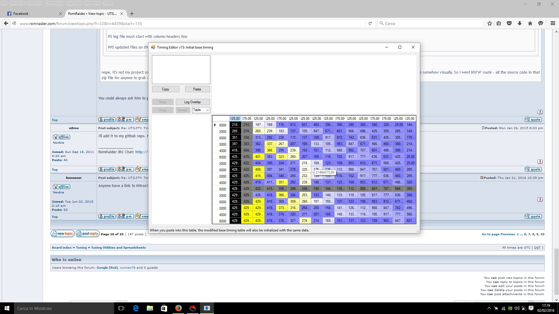Click the Firefox back arrow button

coord(6,24)
